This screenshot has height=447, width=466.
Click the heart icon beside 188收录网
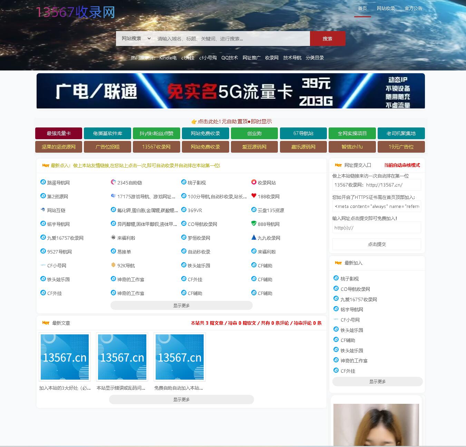click(x=254, y=196)
